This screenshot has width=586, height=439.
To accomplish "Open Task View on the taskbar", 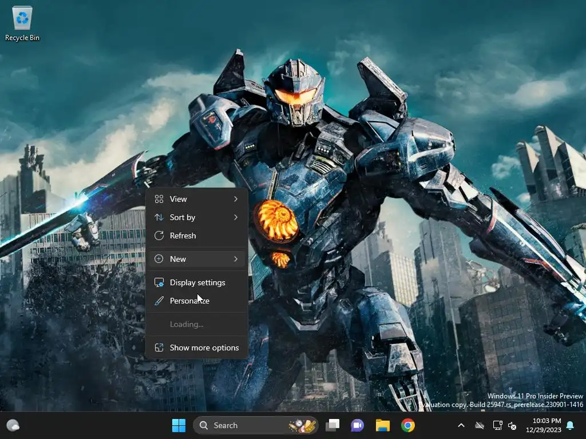I will tap(332, 425).
